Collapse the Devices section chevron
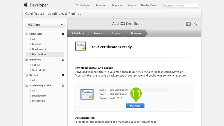 pyautogui.click(x=63, y=75)
